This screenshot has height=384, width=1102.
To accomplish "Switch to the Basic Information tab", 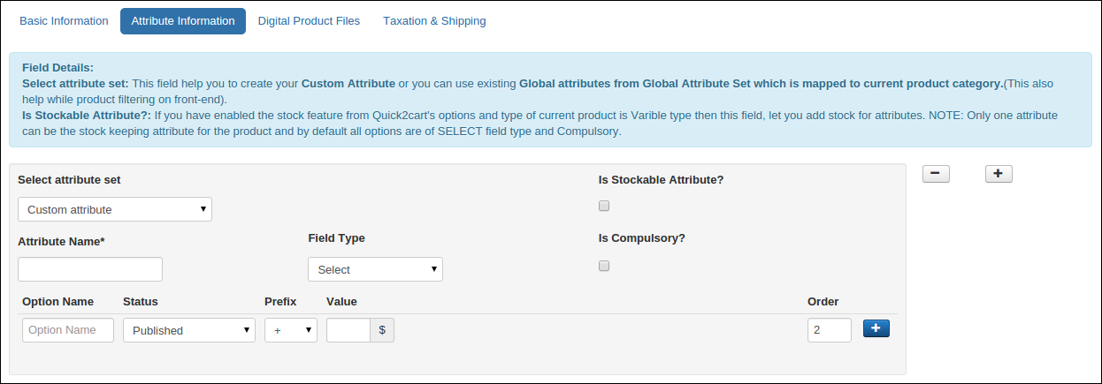I will [x=64, y=20].
